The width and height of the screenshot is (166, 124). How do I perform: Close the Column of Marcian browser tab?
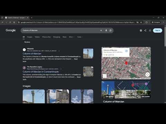pos(28,18)
